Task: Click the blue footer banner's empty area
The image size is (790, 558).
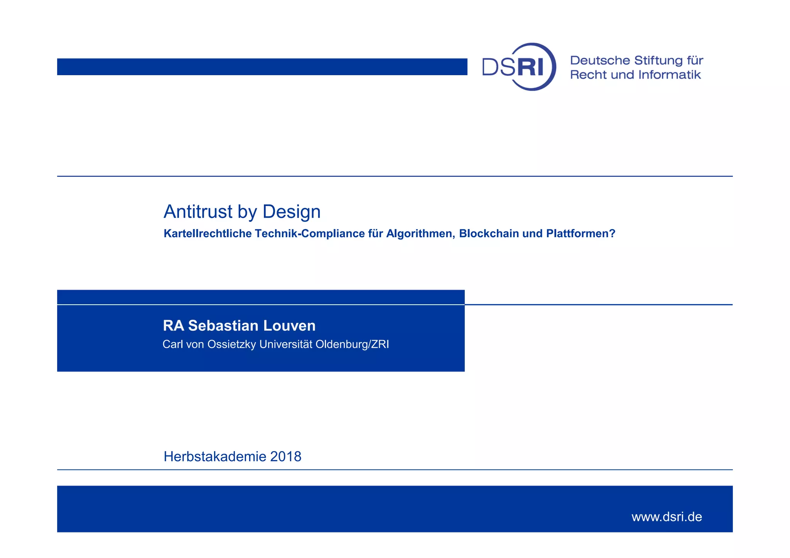Action: [x=309, y=509]
